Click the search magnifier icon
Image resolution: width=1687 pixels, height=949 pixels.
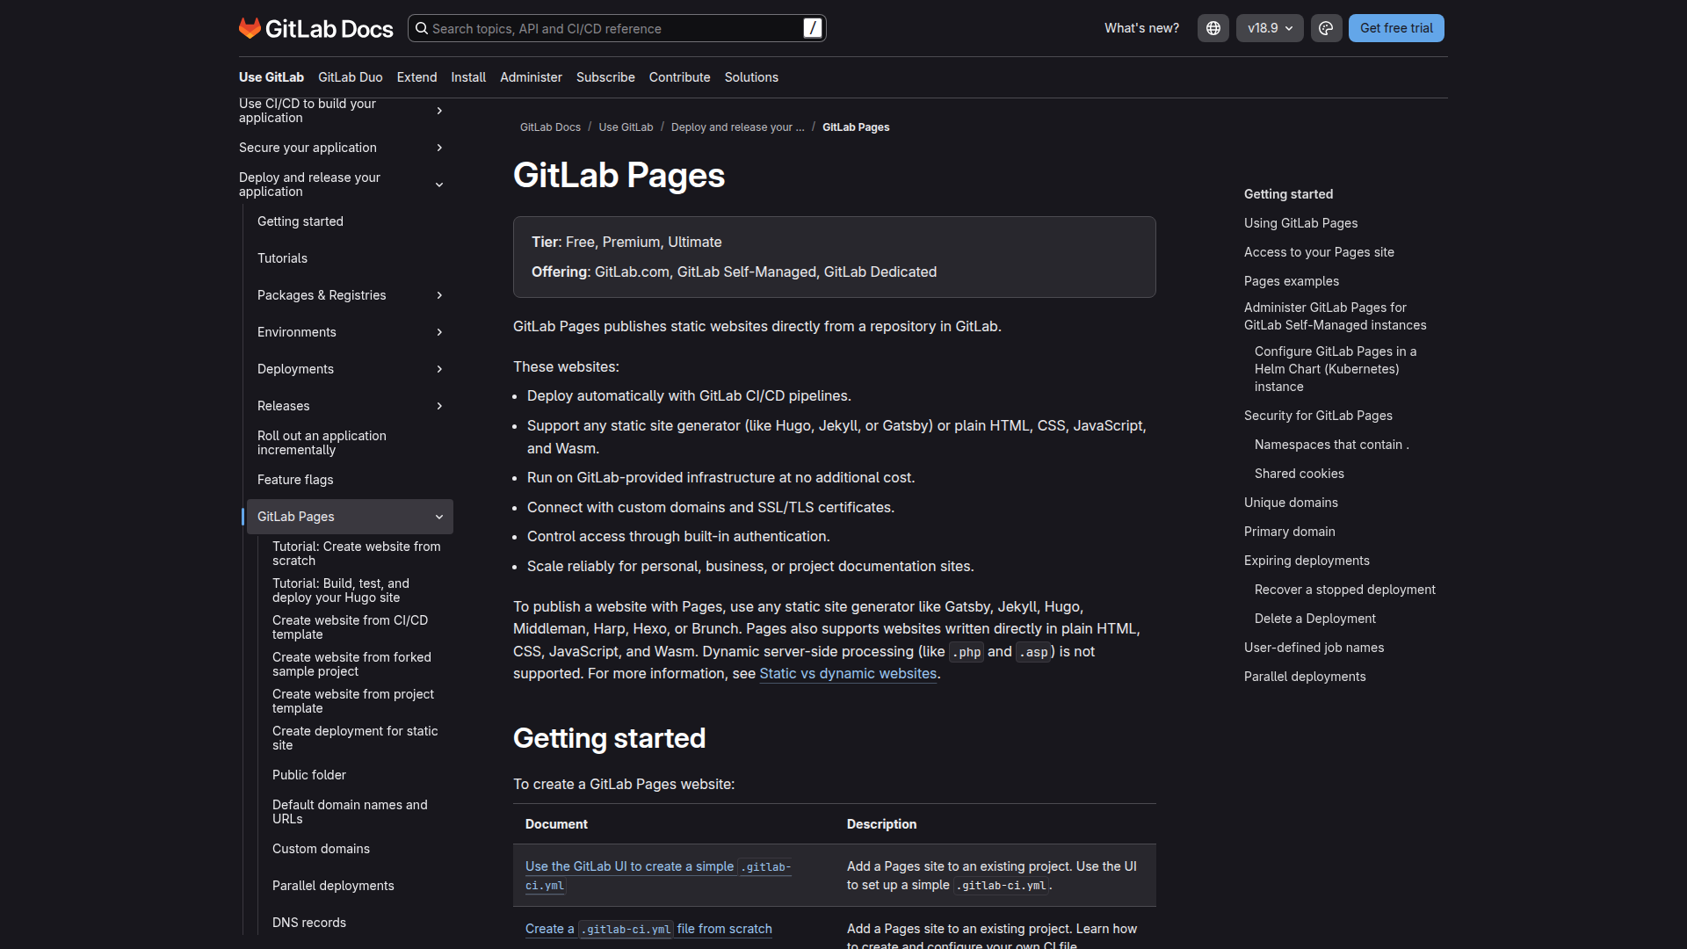point(422,28)
